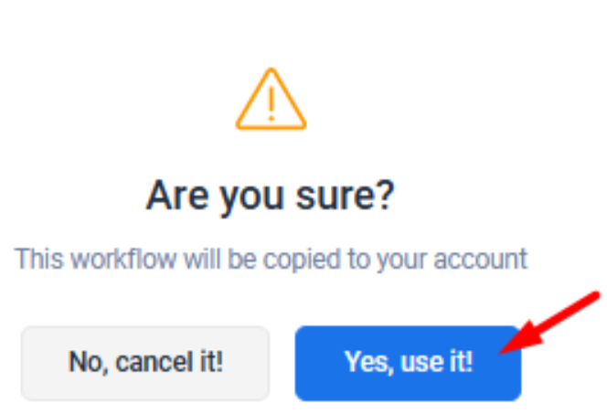This screenshot has width=607, height=414.
Task: Confirm copying the workflow to your account
Action: [408, 363]
